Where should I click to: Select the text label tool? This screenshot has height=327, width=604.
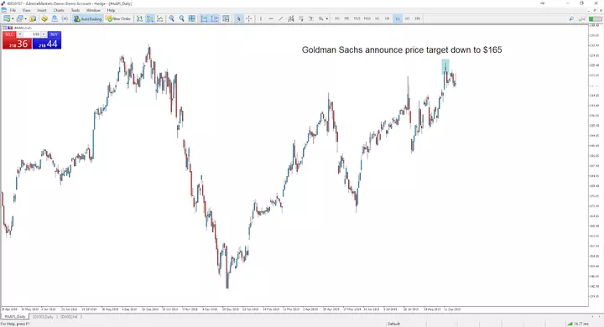[311, 18]
